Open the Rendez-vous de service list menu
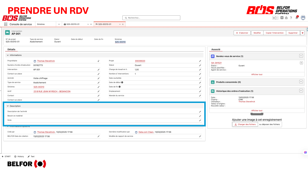Screen dimensions: 308x173 (301, 56)
